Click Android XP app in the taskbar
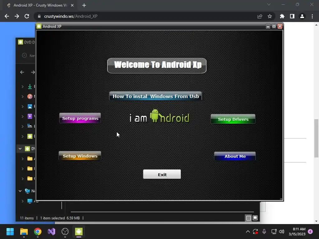The height and width of the screenshot is (239, 319). tap(79, 232)
